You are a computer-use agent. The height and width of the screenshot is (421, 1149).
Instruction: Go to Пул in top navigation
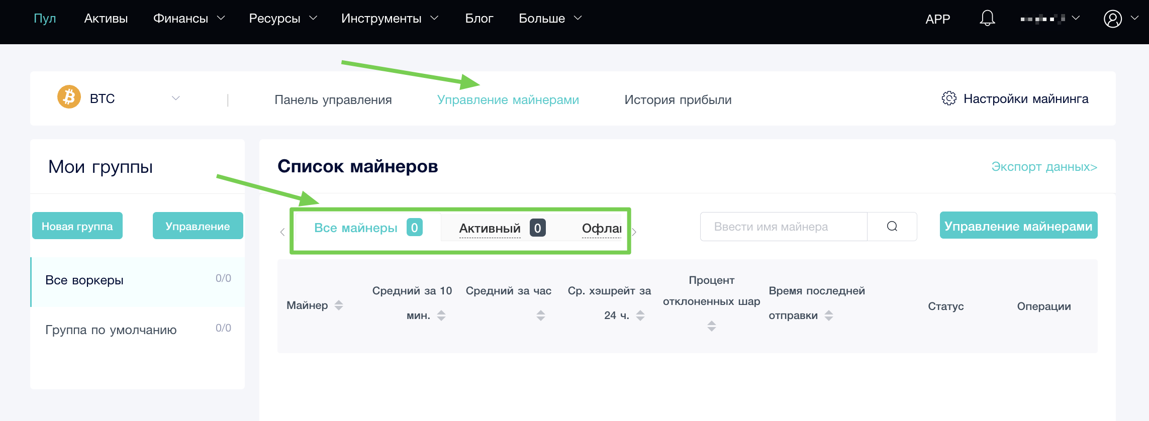click(x=45, y=19)
